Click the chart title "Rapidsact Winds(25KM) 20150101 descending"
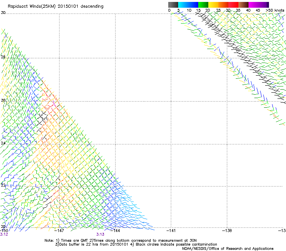 tap(55, 7)
